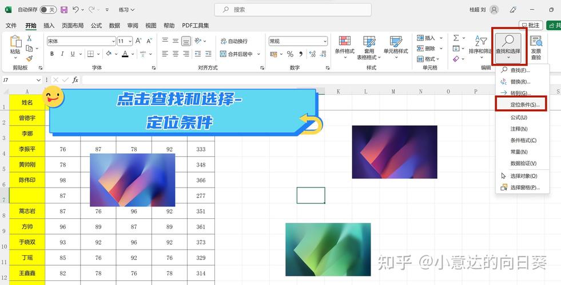Click the 合并后居中 button
561x285 pixels.
(236, 54)
